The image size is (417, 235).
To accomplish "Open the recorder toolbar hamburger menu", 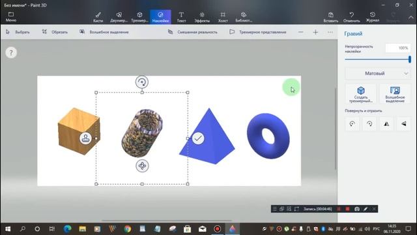I will pyautogui.click(x=274, y=209).
